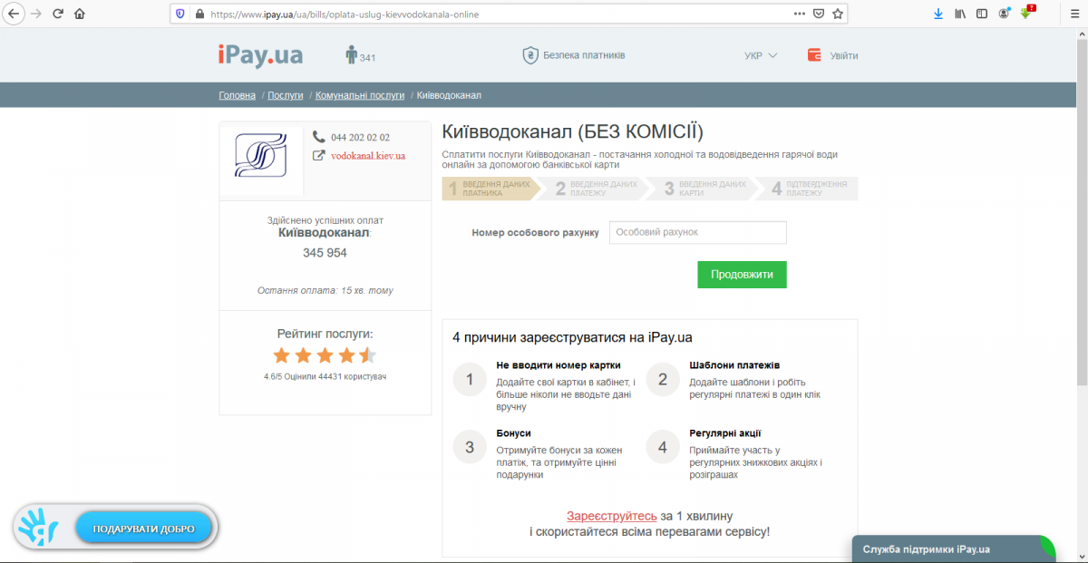The width and height of the screenshot is (1088, 563).
Task: Click the Регулярні акції heading
Action: (x=725, y=433)
